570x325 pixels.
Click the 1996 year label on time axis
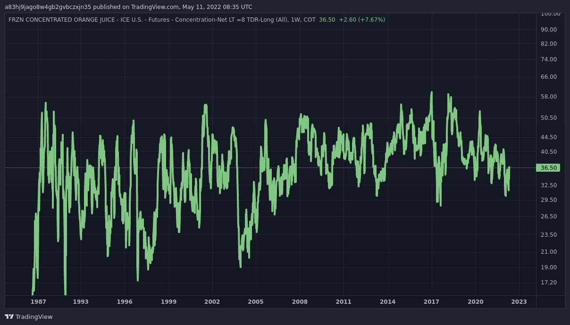(125, 302)
